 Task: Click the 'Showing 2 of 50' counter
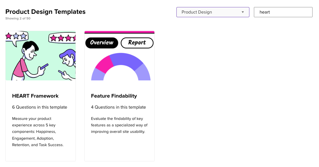point(18,18)
